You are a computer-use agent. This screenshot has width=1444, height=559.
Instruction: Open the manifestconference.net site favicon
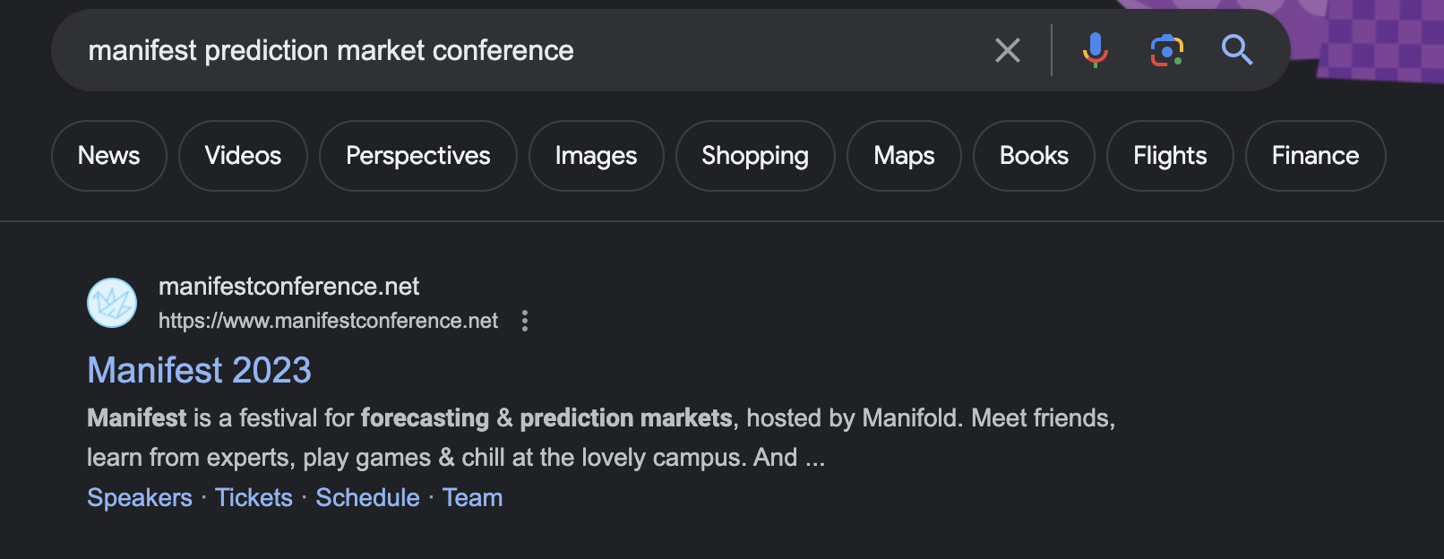pyautogui.click(x=112, y=303)
